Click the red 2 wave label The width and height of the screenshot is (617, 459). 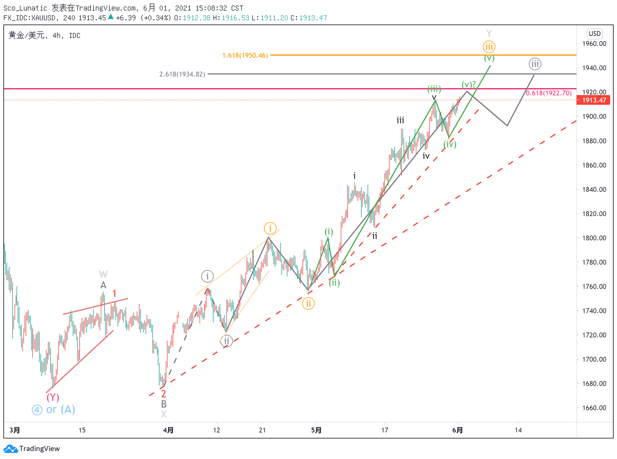(x=164, y=394)
